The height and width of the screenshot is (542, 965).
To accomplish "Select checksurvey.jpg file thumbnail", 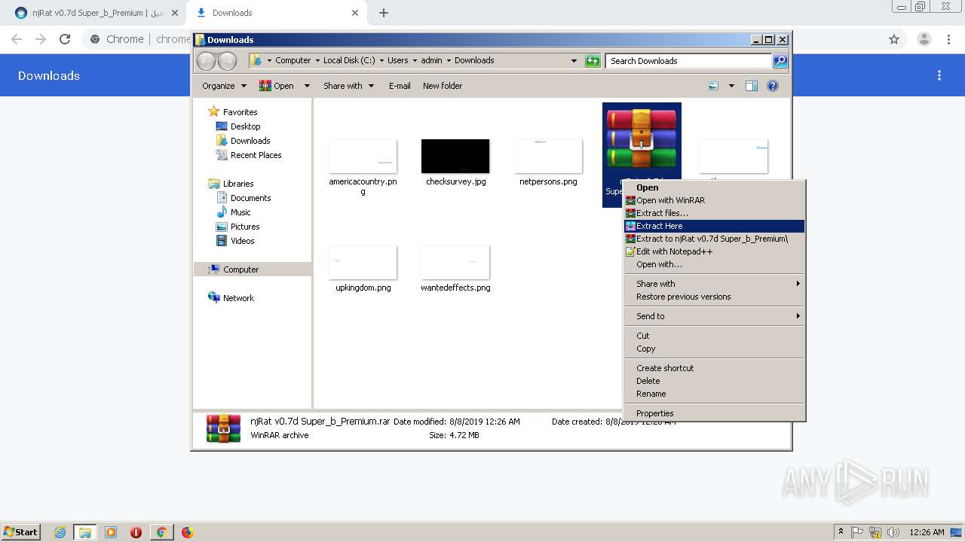I will pyautogui.click(x=455, y=157).
